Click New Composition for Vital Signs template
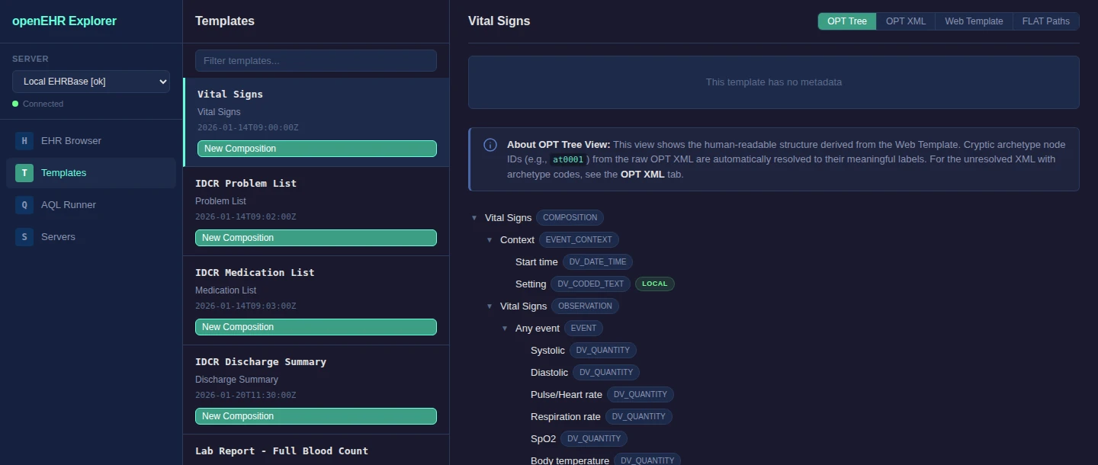 point(317,149)
